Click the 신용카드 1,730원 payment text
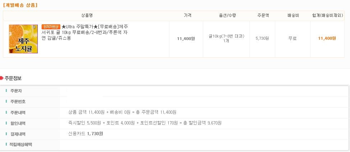350x152 pixels. coord(86,134)
